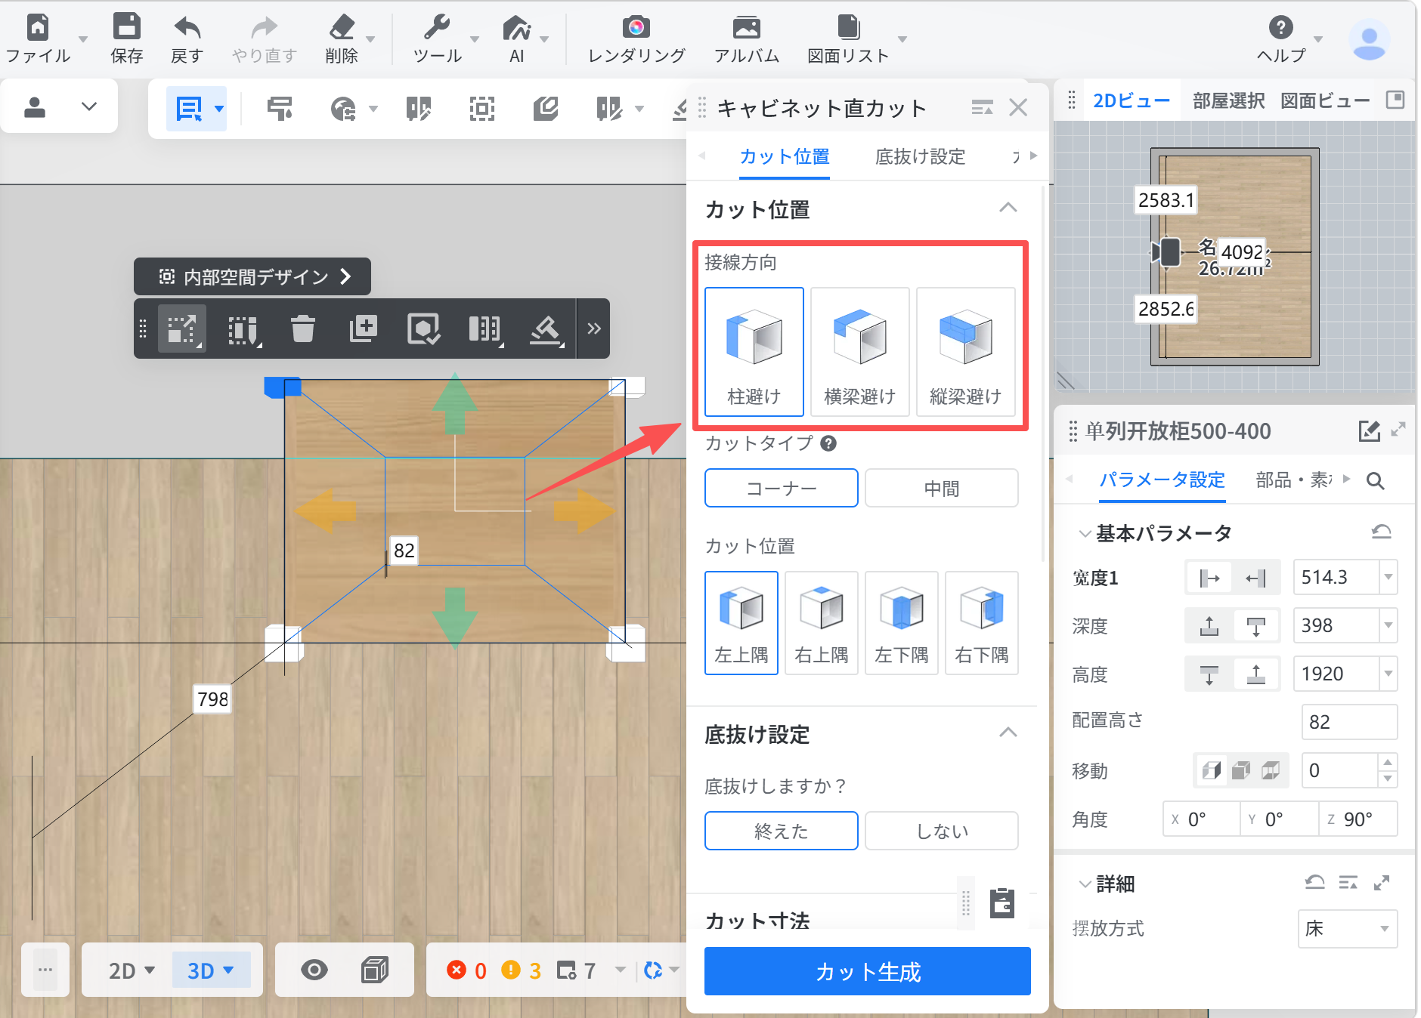Select 縦梁避け tangent direction
This screenshot has height=1018, width=1421.
pyautogui.click(x=965, y=351)
